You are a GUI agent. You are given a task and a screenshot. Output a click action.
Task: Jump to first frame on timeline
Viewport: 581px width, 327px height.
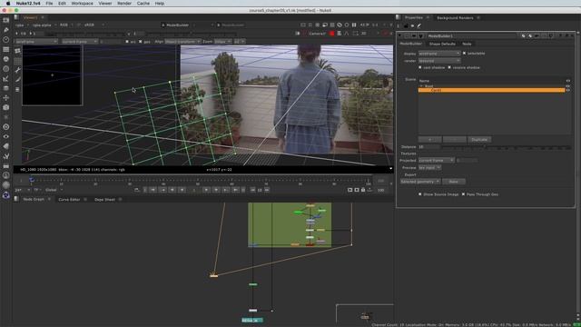(x=153, y=190)
